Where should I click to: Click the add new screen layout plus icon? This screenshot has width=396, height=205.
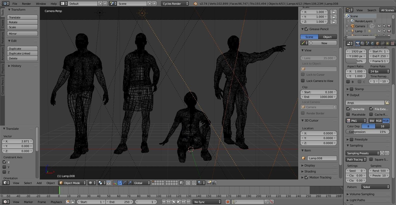(100, 3)
